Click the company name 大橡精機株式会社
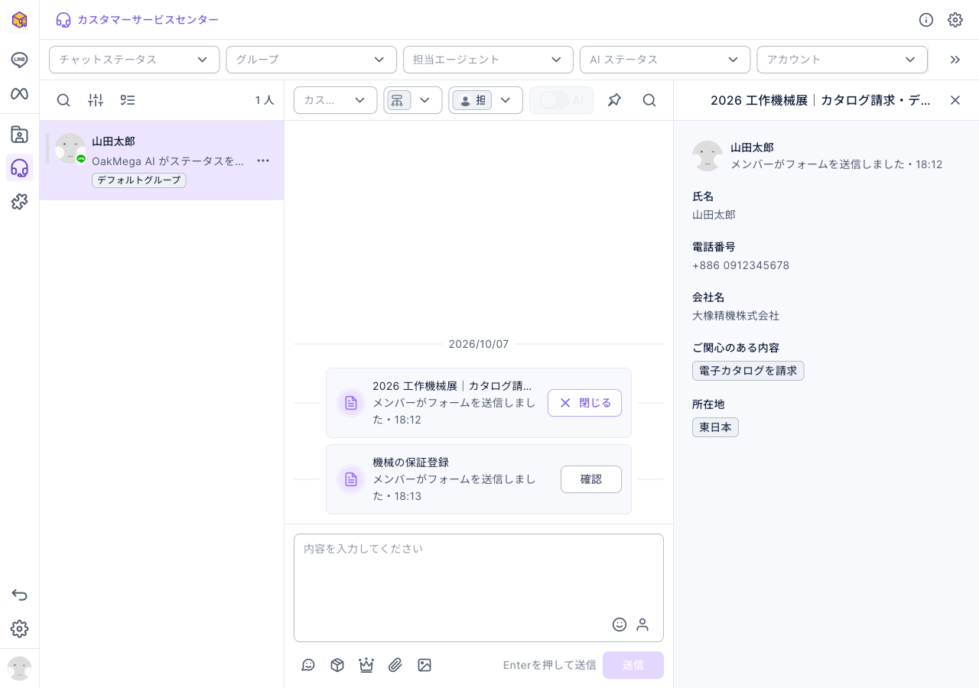The image size is (979, 688). pos(736,315)
